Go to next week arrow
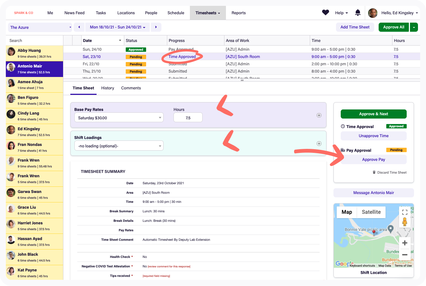The height and width of the screenshot is (286, 426). click(x=156, y=27)
